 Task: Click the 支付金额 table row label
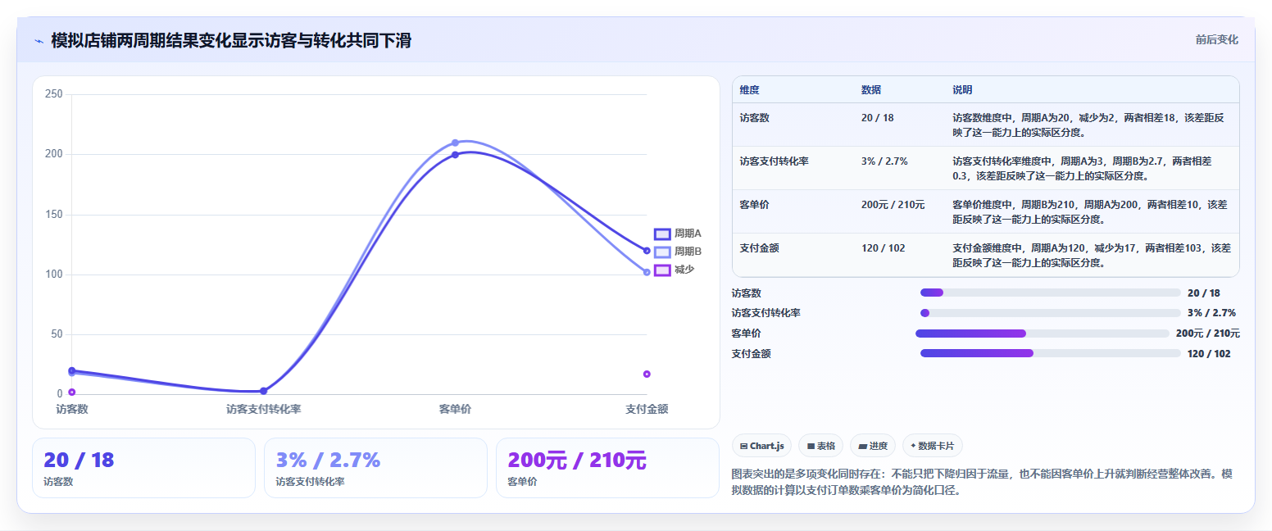(760, 247)
